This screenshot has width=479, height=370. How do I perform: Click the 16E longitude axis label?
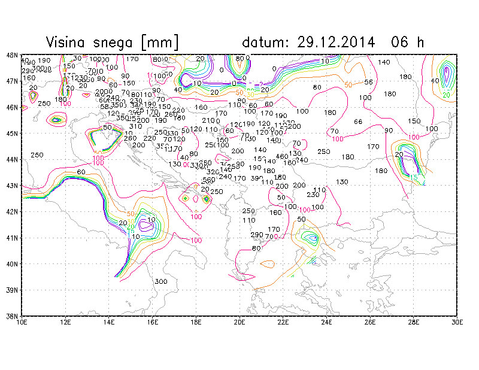[x=153, y=322]
